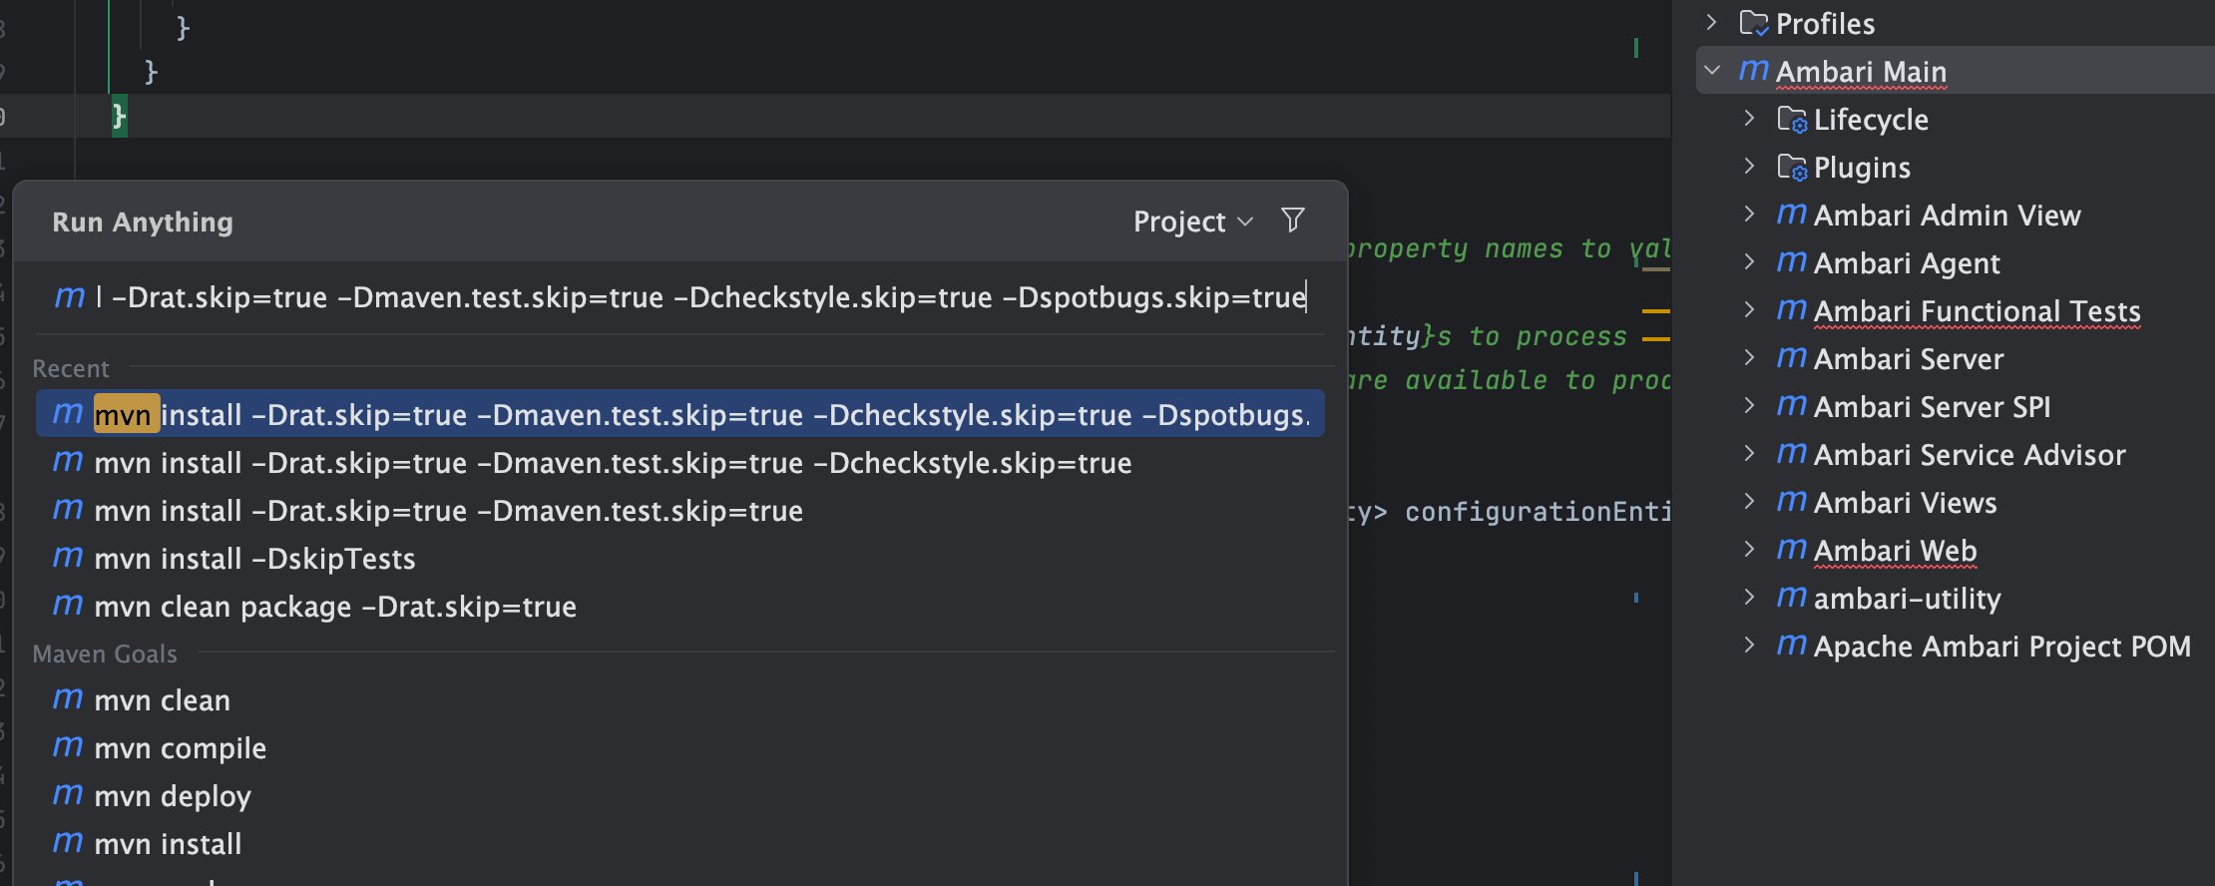Image resolution: width=2215 pixels, height=886 pixels.
Task: Click the filter funnel icon in Run Anything
Action: [1293, 221]
